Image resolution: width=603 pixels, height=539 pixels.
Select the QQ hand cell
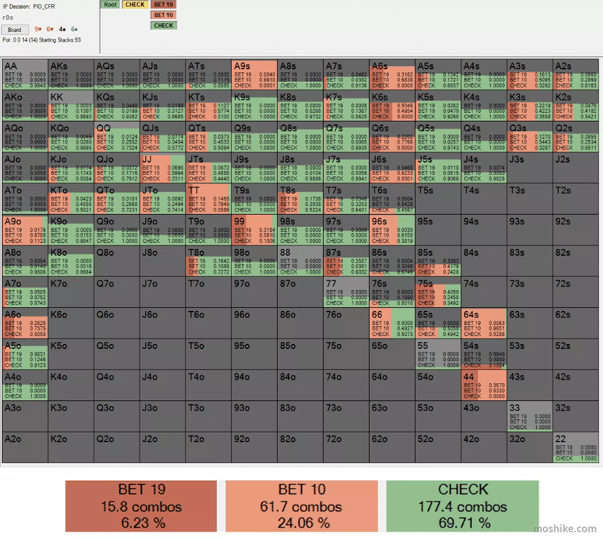coord(117,137)
